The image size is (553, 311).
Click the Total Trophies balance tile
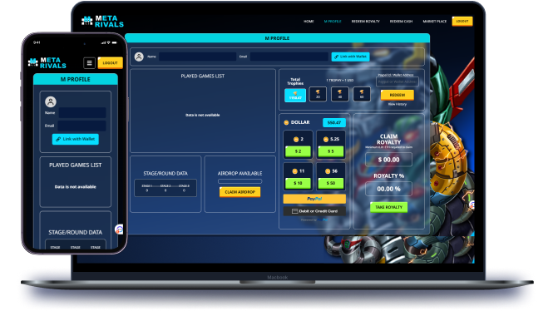tap(295, 95)
